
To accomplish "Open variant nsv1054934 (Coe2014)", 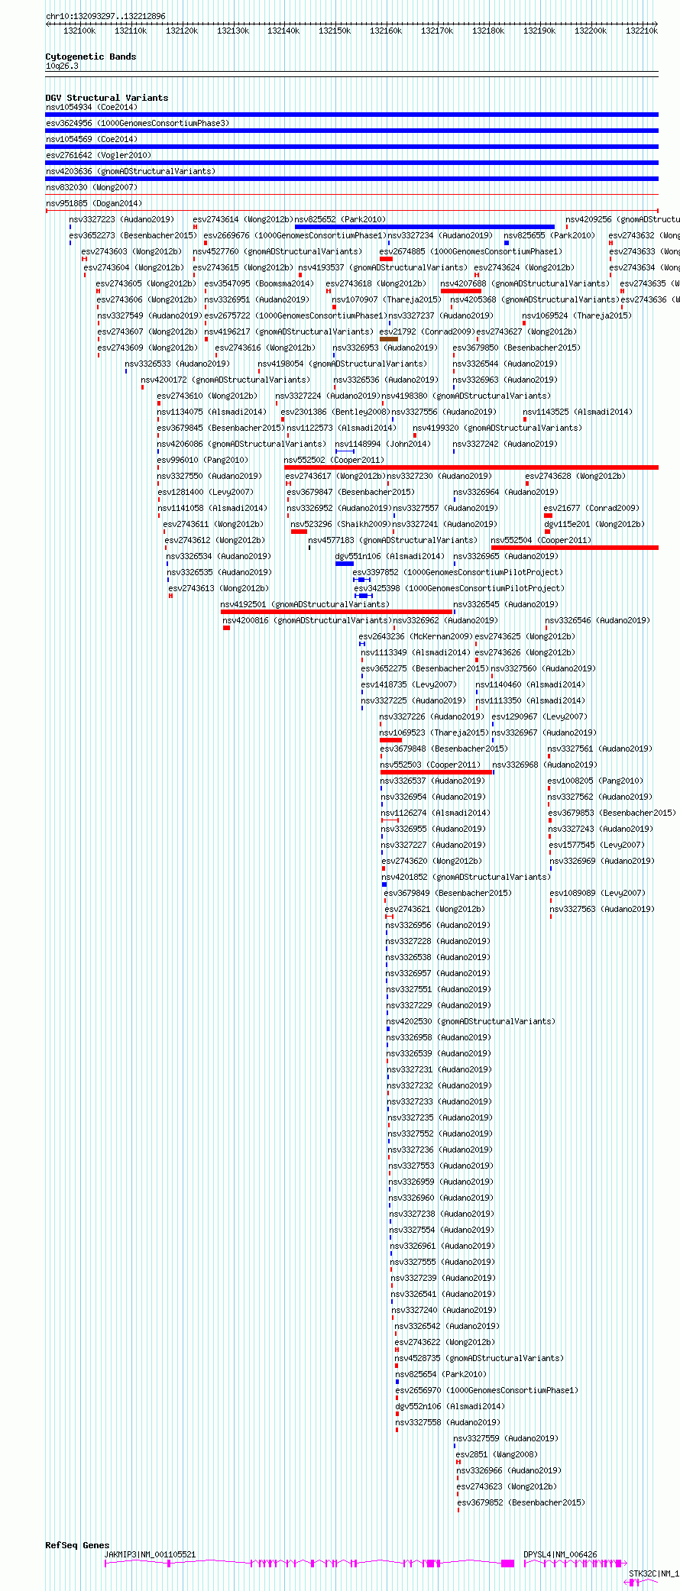I will tap(91, 107).
